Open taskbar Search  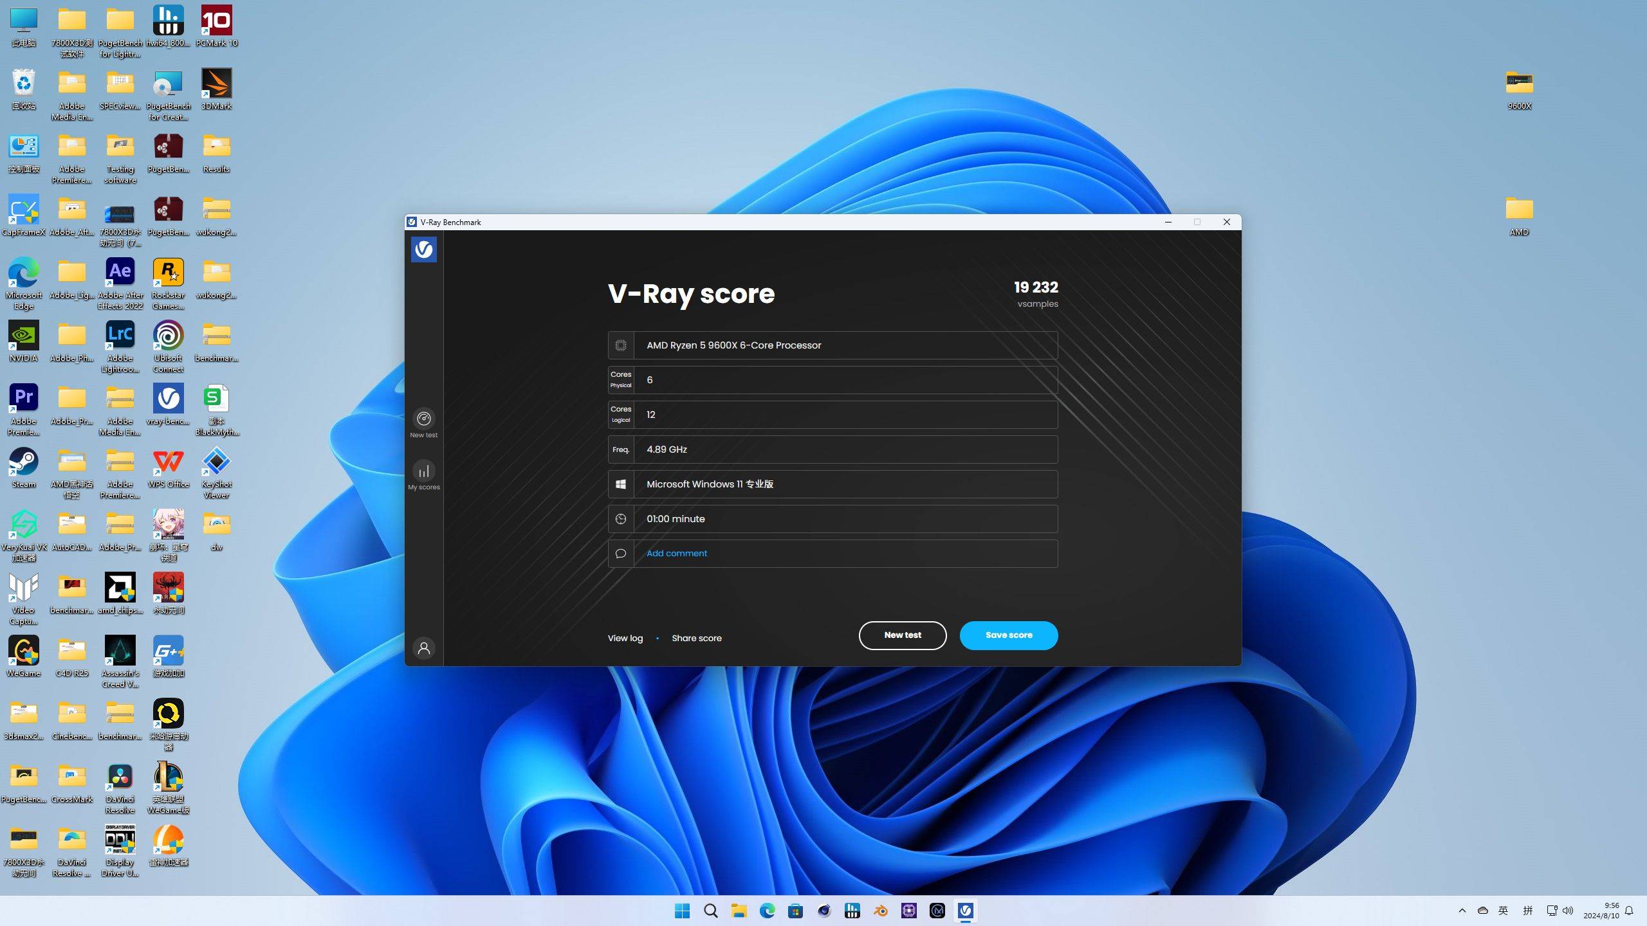710,911
